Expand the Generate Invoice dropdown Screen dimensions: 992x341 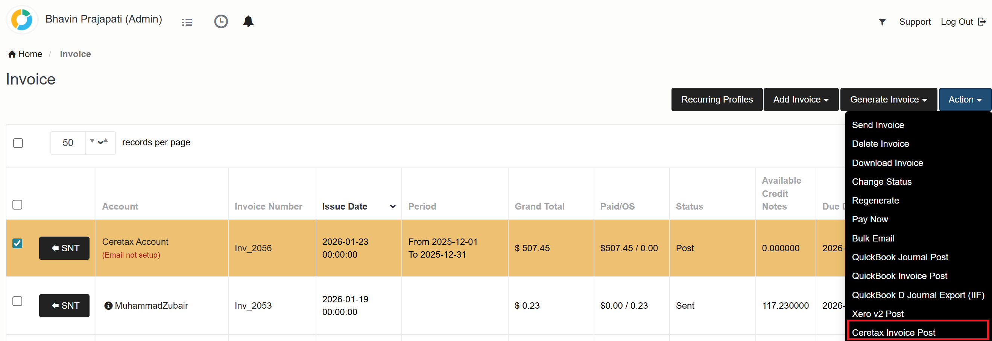click(888, 100)
